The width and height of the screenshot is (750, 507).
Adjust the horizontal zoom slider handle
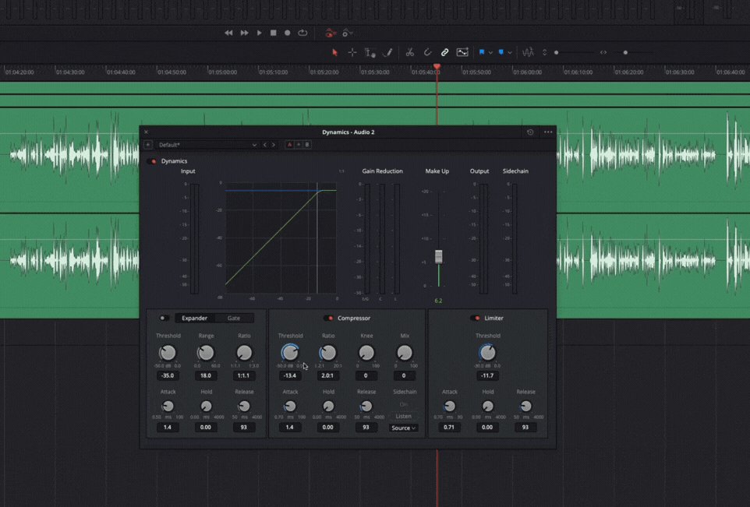[625, 52]
